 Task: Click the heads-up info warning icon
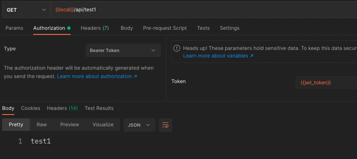(177, 48)
